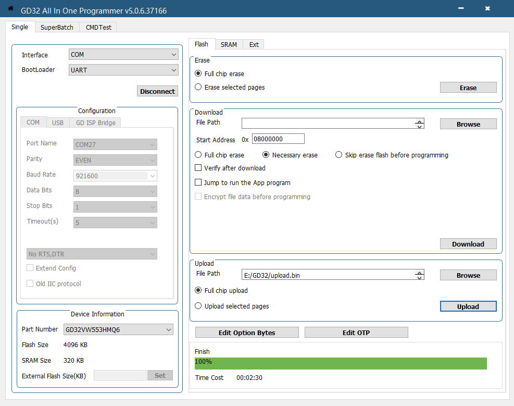Open the Part Number GD32VW553HMQ6 dropdown
Image resolution: width=514 pixels, height=406 pixels.
pos(118,329)
